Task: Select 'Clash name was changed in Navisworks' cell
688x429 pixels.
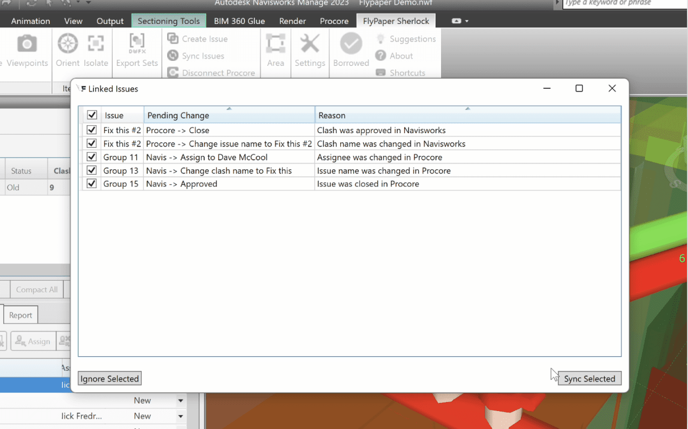Action: 468,144
